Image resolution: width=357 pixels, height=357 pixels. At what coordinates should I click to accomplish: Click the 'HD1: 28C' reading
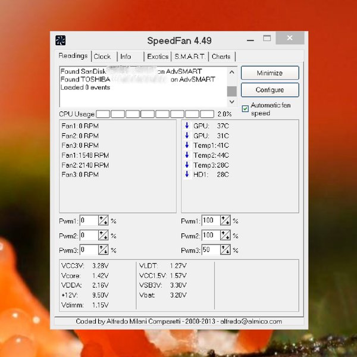211,174
